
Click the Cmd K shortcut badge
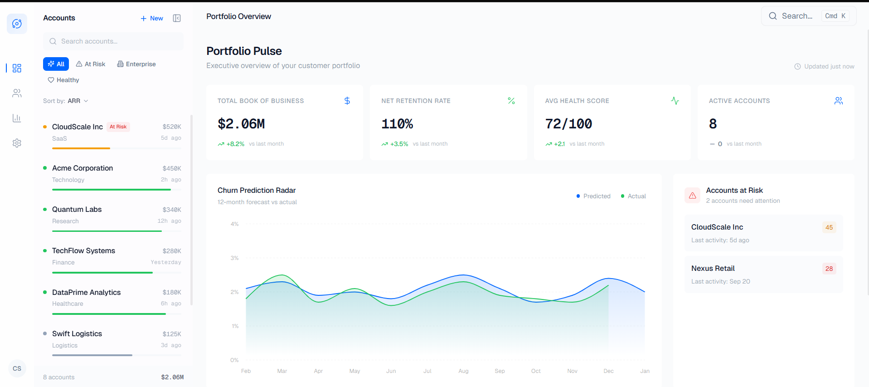[x=835, y=16]
